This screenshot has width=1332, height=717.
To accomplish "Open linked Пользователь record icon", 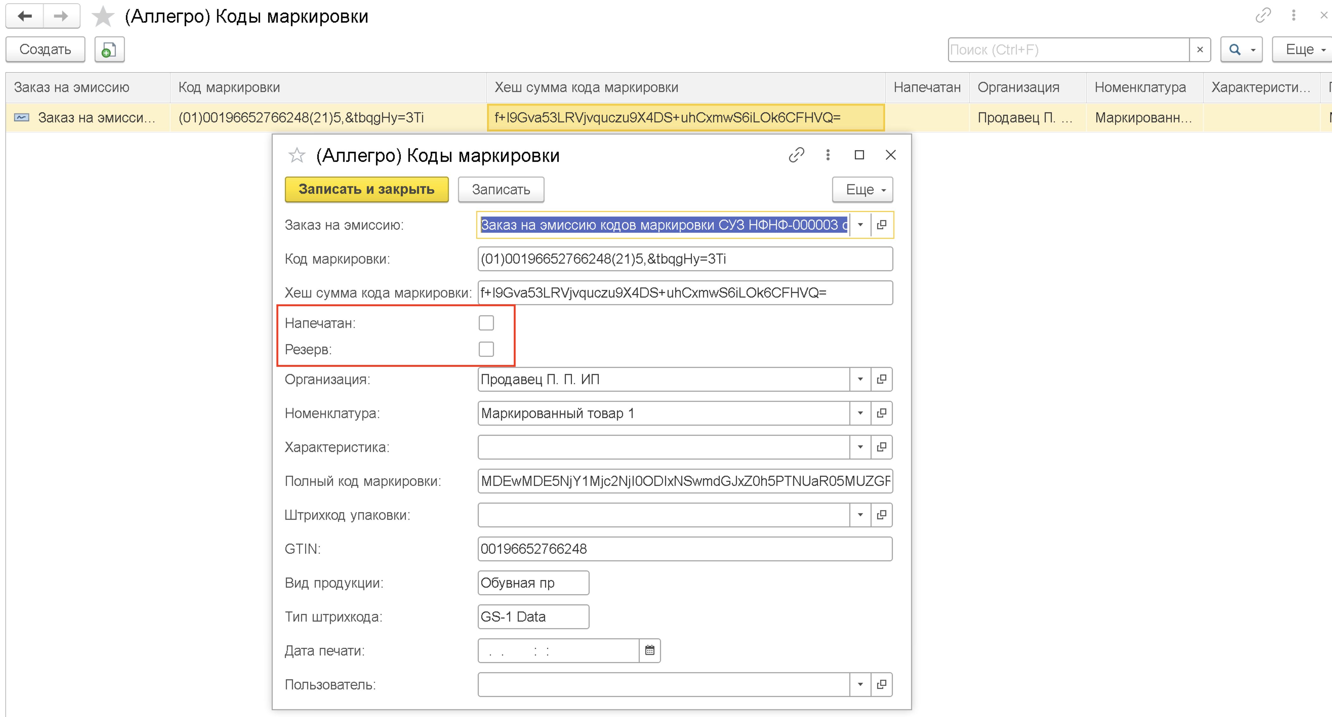I will [882, 684].
